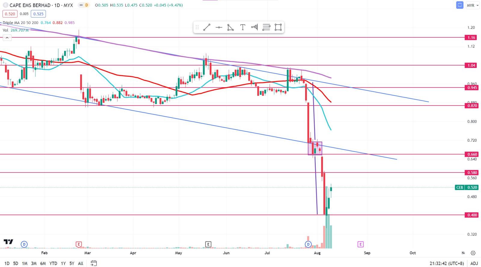Image resolution: width=481 pixels, height=267 pixels.
Task: Click the 0.870 horizontal line price label
Action: [471, 106]
